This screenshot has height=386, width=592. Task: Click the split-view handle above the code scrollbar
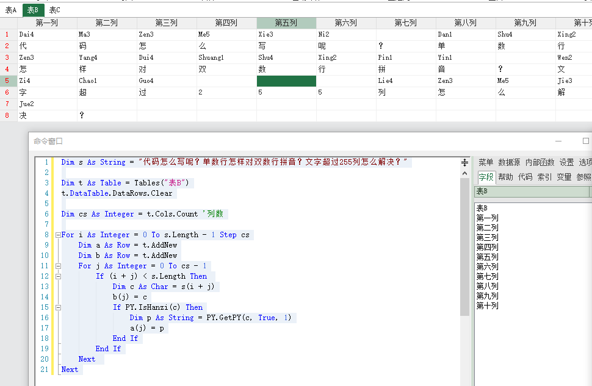[465, 163]
